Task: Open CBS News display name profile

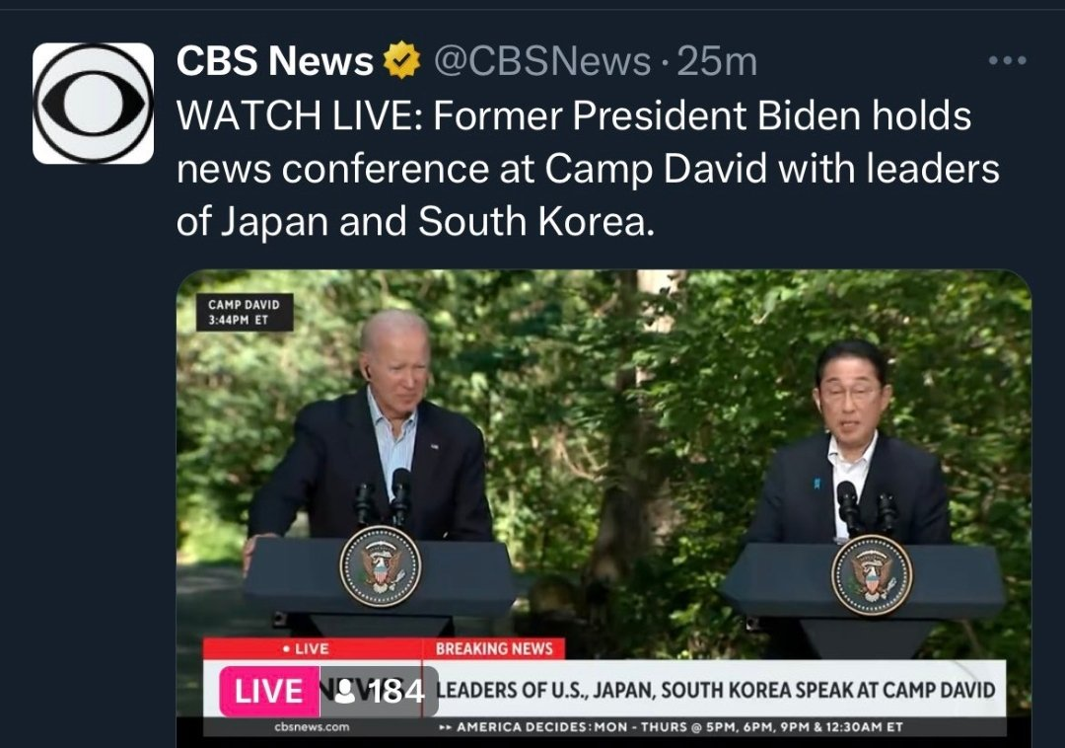Action: (x=274, y=60)
